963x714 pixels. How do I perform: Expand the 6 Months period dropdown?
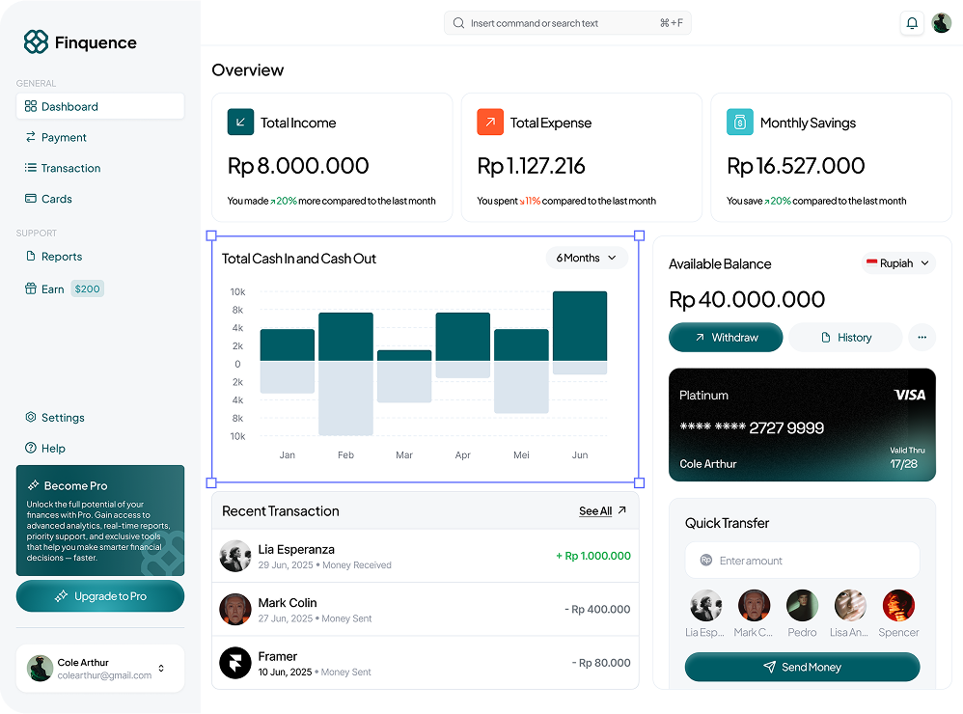click(x=587, y=258)
